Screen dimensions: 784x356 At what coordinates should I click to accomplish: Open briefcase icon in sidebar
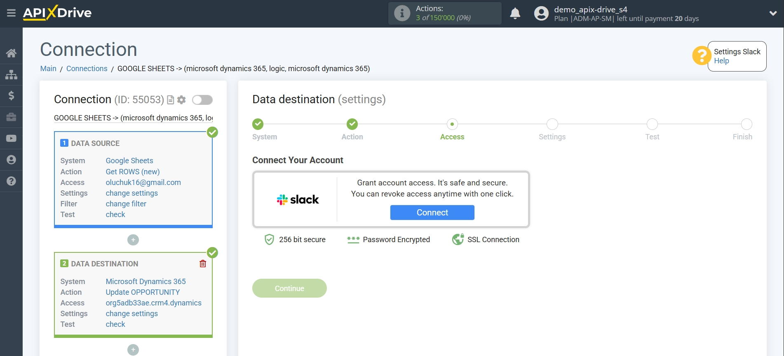11,117
